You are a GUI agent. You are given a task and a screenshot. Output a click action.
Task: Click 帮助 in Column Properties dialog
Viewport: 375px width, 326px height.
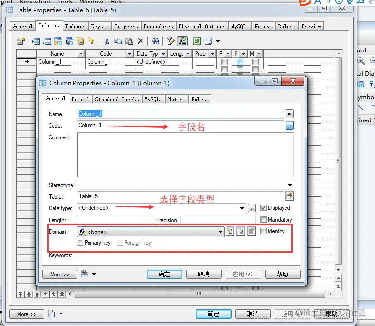[x=283, y=274]
